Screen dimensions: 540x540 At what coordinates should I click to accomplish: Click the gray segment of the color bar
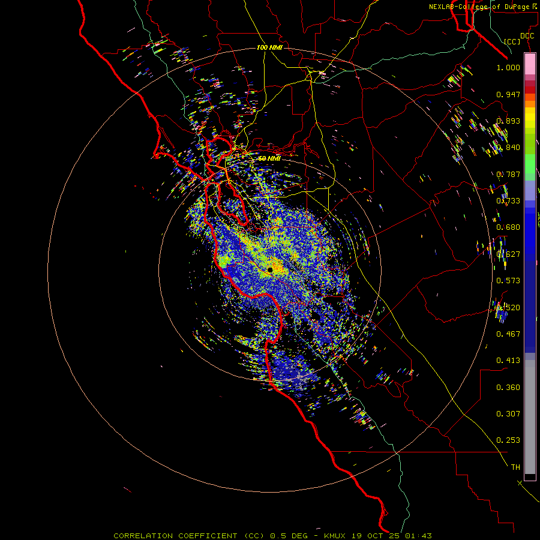click(x=530, y=417)
